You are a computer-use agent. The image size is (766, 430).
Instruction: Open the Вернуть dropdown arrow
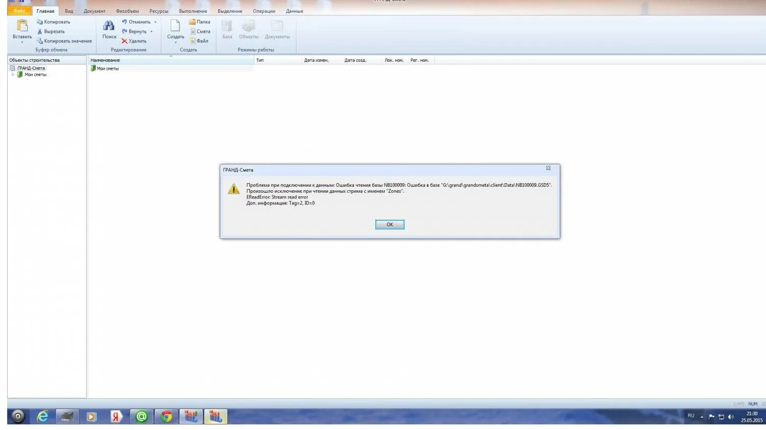click(151, 32)
